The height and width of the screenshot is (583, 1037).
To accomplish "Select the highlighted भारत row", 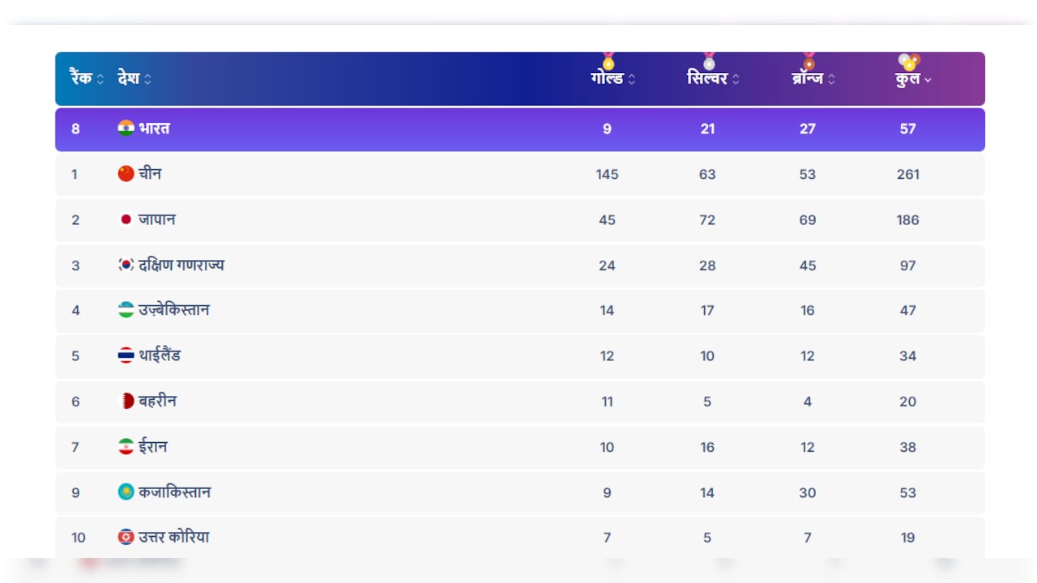I will (520, 130).
